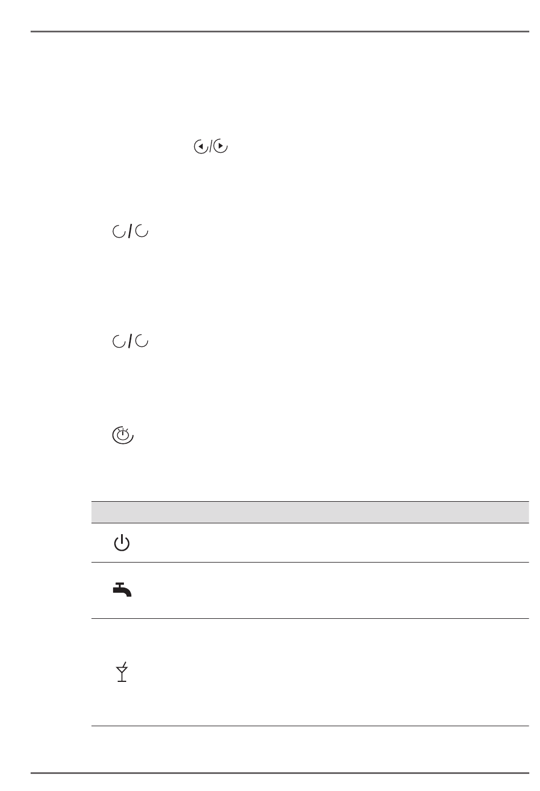540x791 pixels.
Task: Click the bold slash in first knob pair
Action: pyautogui.click(x=131, y=232)
